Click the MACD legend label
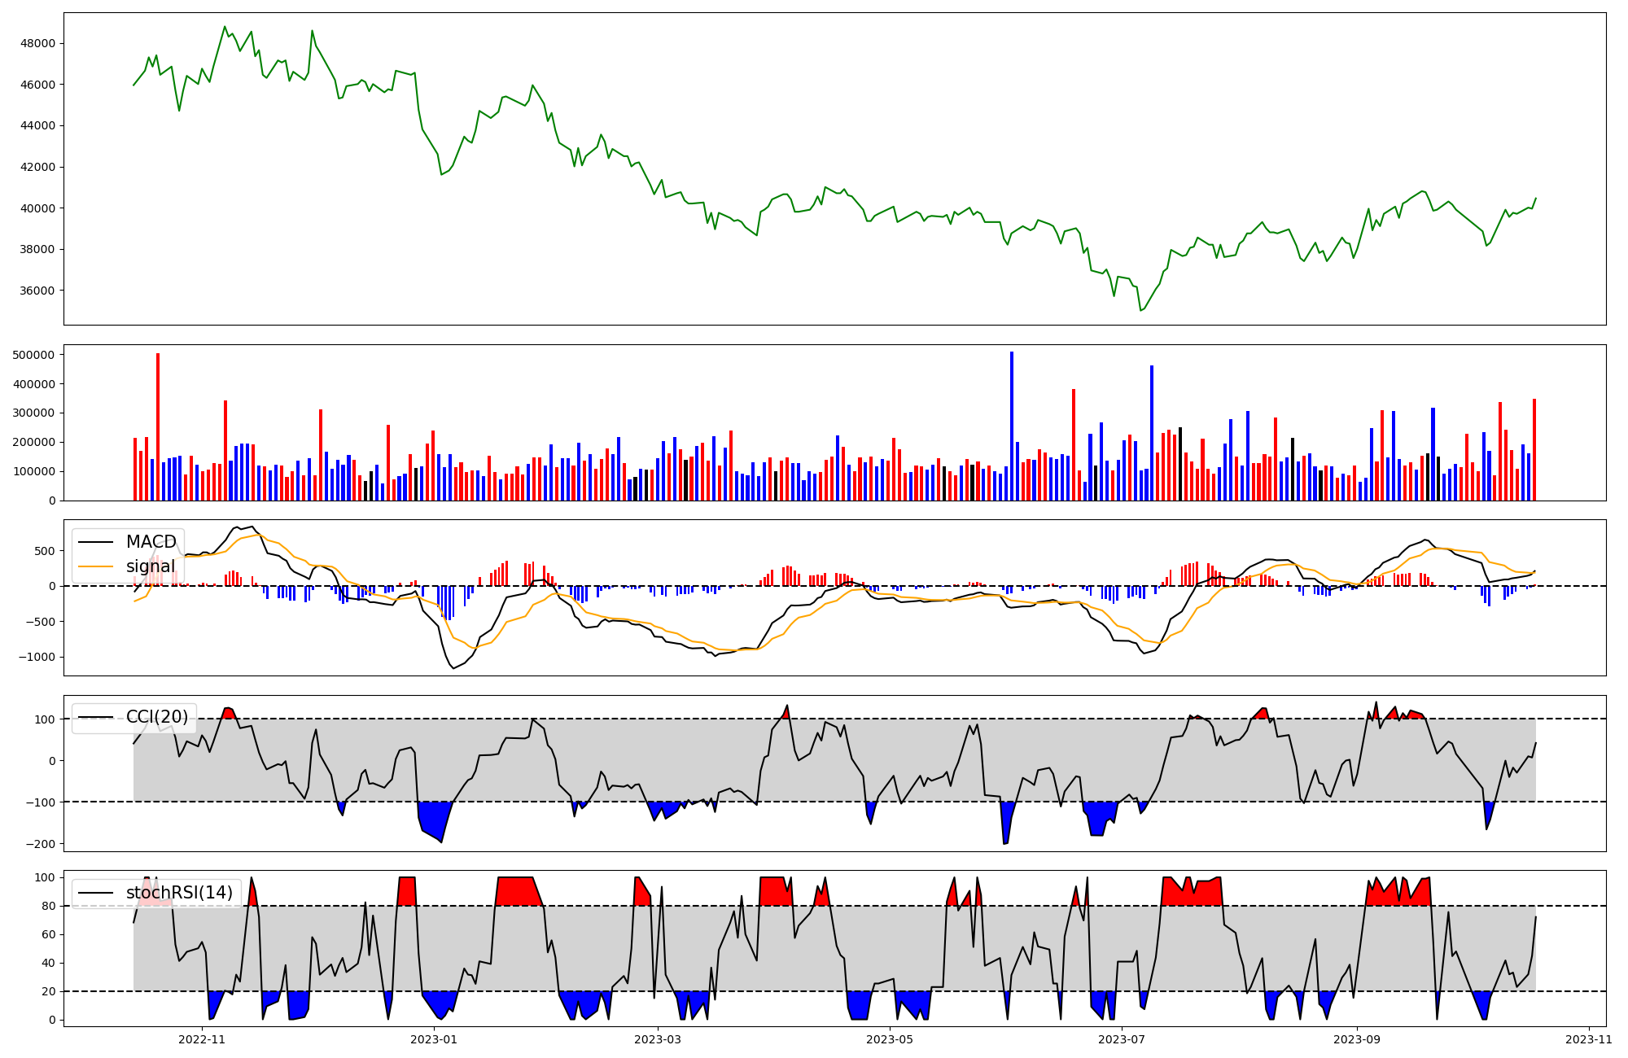1628x1058 pixels. pos(151,542)
